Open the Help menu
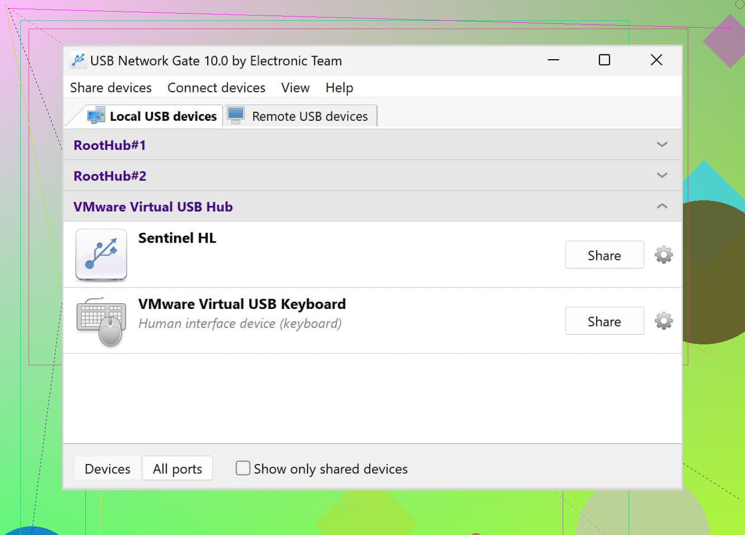The height and width of the screenshot is (535, 745). 340,88
